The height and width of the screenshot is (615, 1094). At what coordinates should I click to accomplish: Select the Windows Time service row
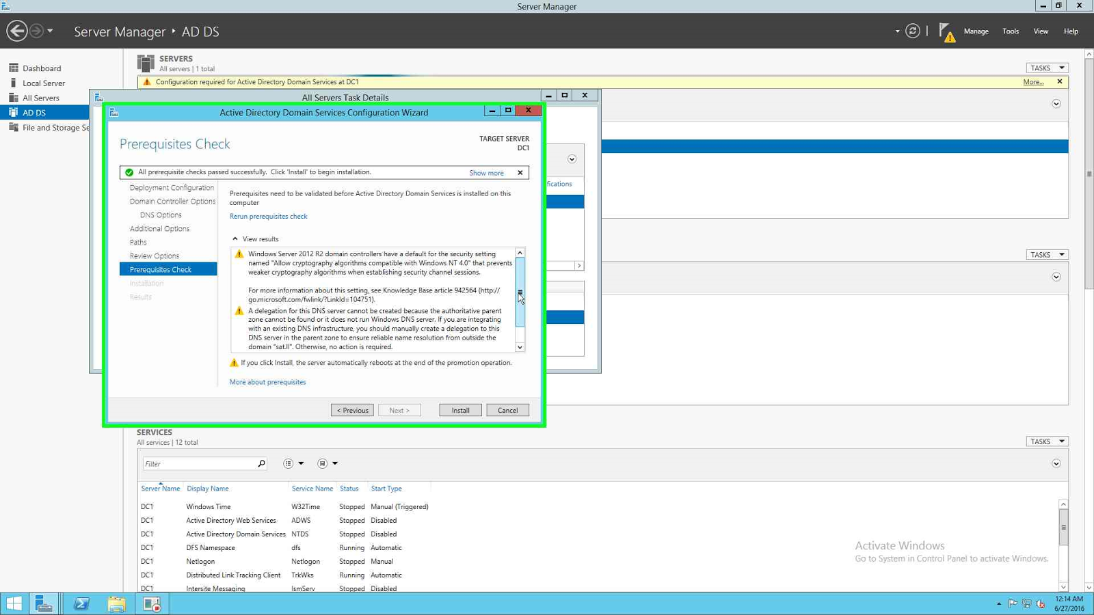point(598,507)
